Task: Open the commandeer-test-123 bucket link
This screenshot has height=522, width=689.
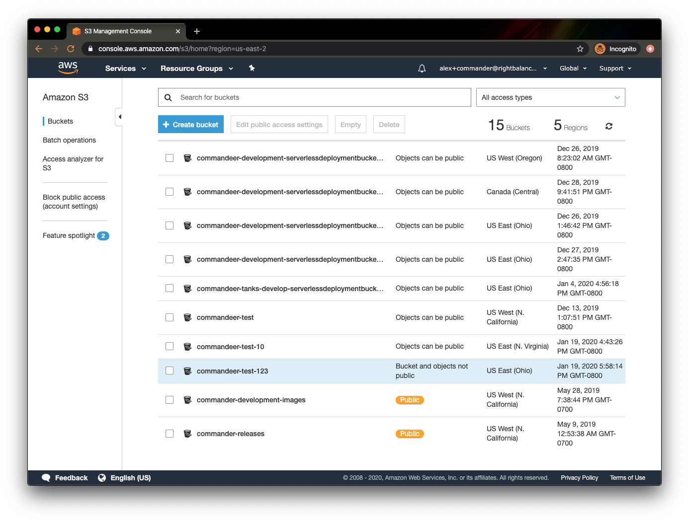Action: (x=232, y=371)
